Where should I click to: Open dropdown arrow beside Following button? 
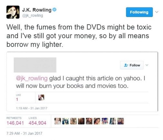[157, 12]
